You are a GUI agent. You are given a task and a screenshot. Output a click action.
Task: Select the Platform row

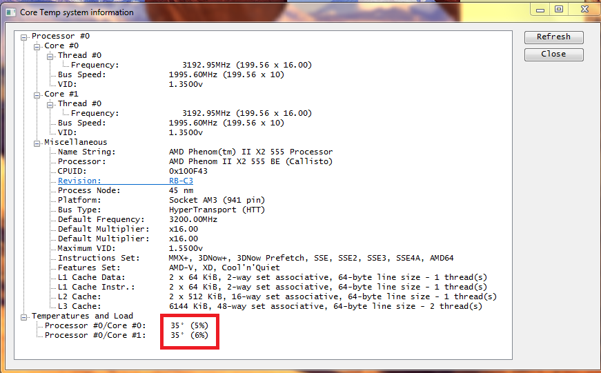tap(161, 200)
